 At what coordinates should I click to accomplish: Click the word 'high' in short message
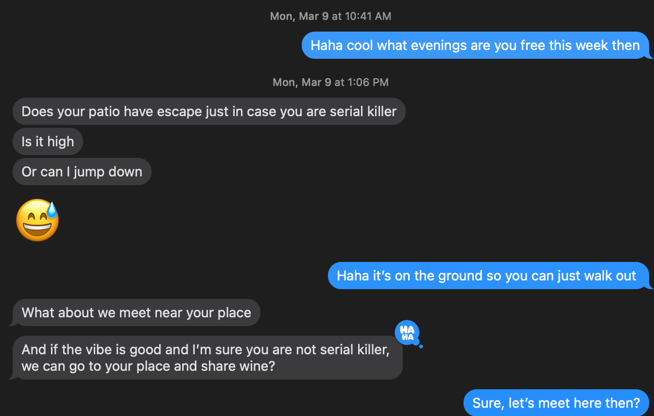[60, 142]
